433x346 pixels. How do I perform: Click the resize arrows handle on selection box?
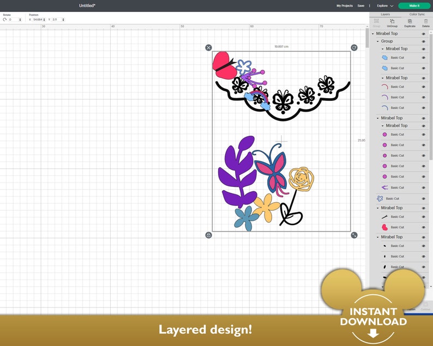354,235
